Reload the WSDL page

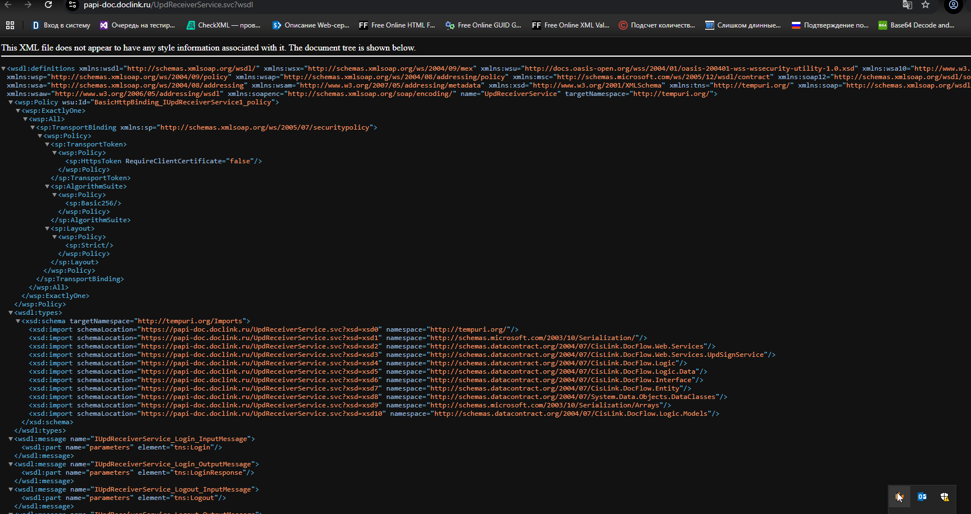coord(48,4)
